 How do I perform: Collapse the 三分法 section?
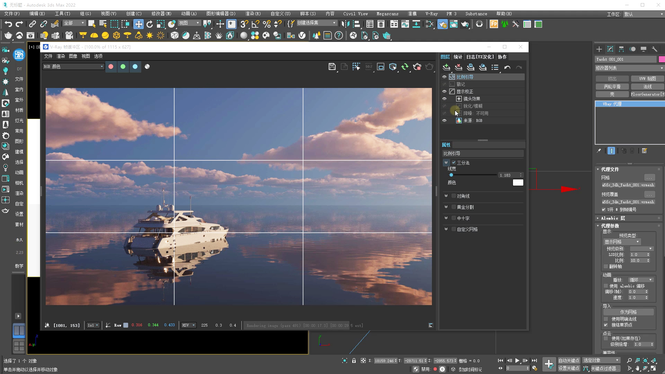click(446, 162)
